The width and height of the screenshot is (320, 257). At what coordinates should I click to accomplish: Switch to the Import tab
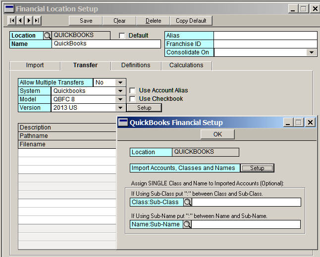coord(35,65)
